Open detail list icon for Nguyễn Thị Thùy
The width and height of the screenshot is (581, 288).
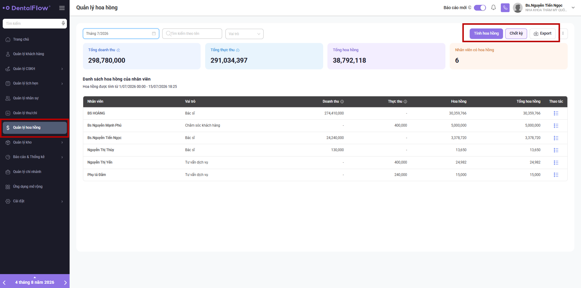[x=556, y=150]
